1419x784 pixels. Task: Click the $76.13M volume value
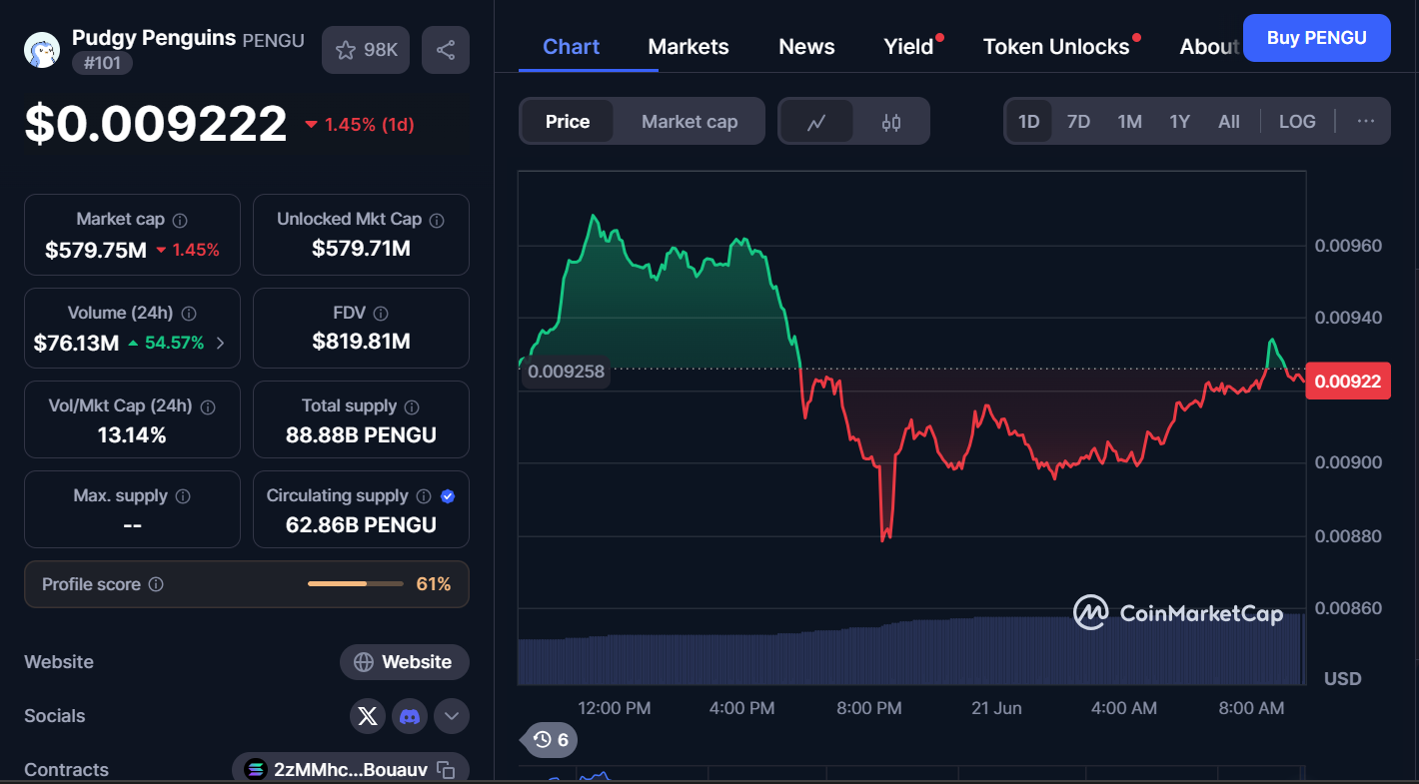click(76, 344)
